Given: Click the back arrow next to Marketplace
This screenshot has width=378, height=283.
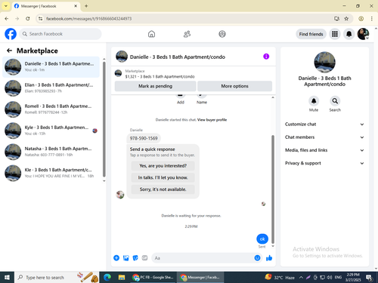Looking at the screenshot, I should pos(9,51).
